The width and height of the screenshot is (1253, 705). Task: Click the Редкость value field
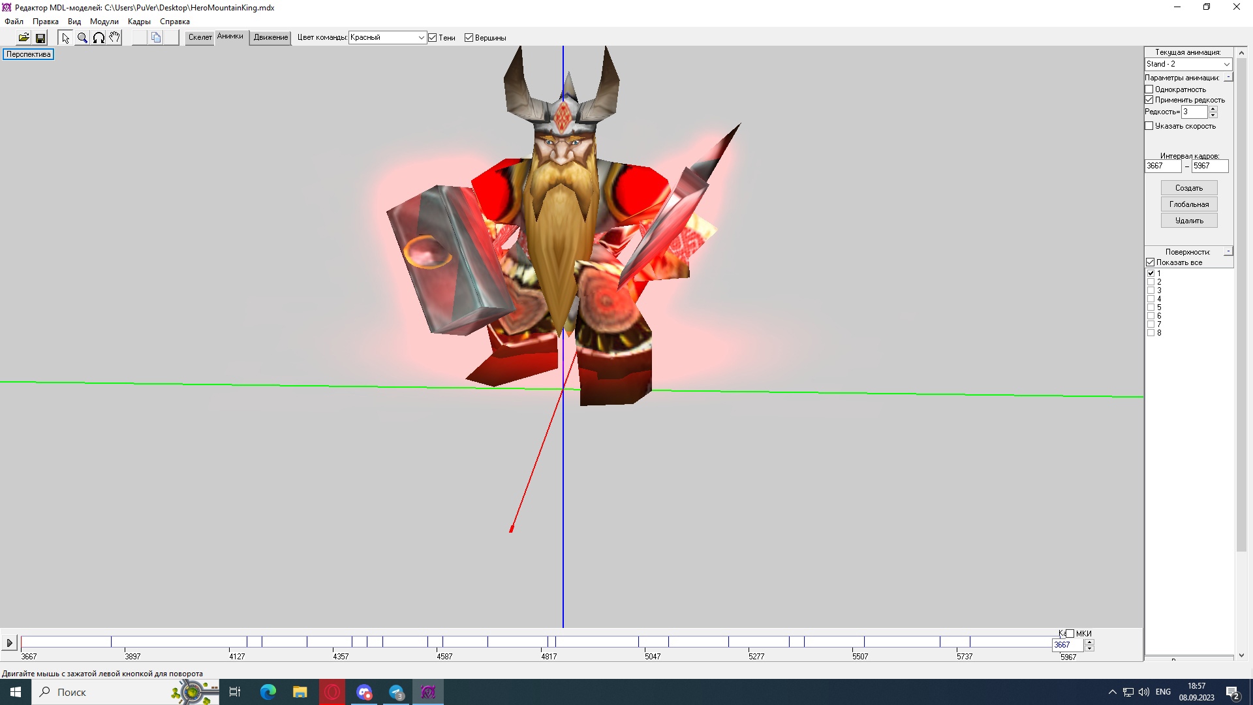pyautogui.click(x=1194, y=112)
